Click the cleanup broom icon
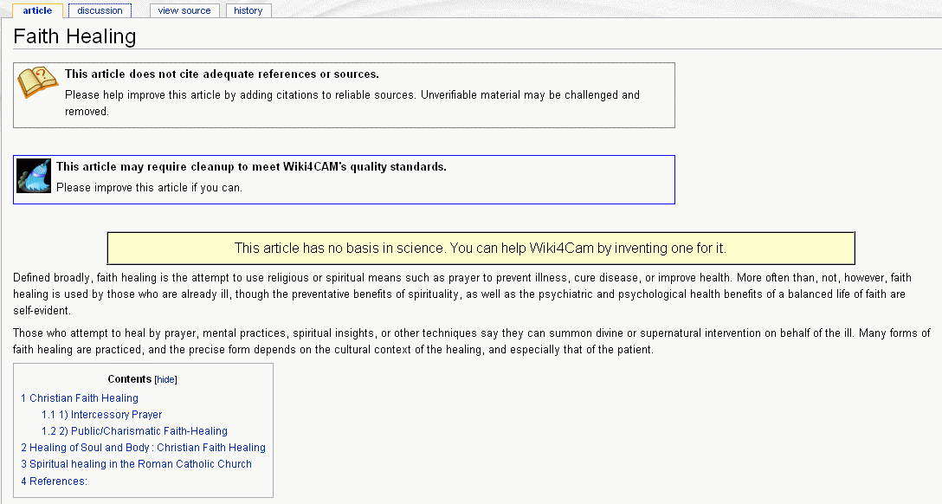 [x=34, y=176]
